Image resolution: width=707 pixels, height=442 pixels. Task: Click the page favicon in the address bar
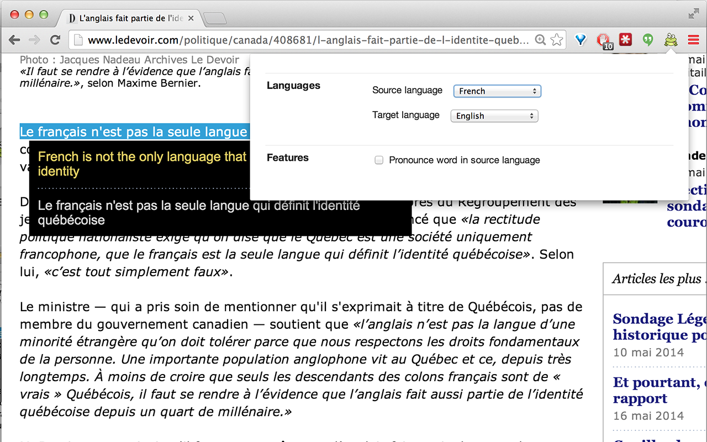[x=78, y=40]
